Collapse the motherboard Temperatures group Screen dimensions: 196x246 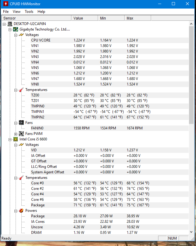[16, 90]
